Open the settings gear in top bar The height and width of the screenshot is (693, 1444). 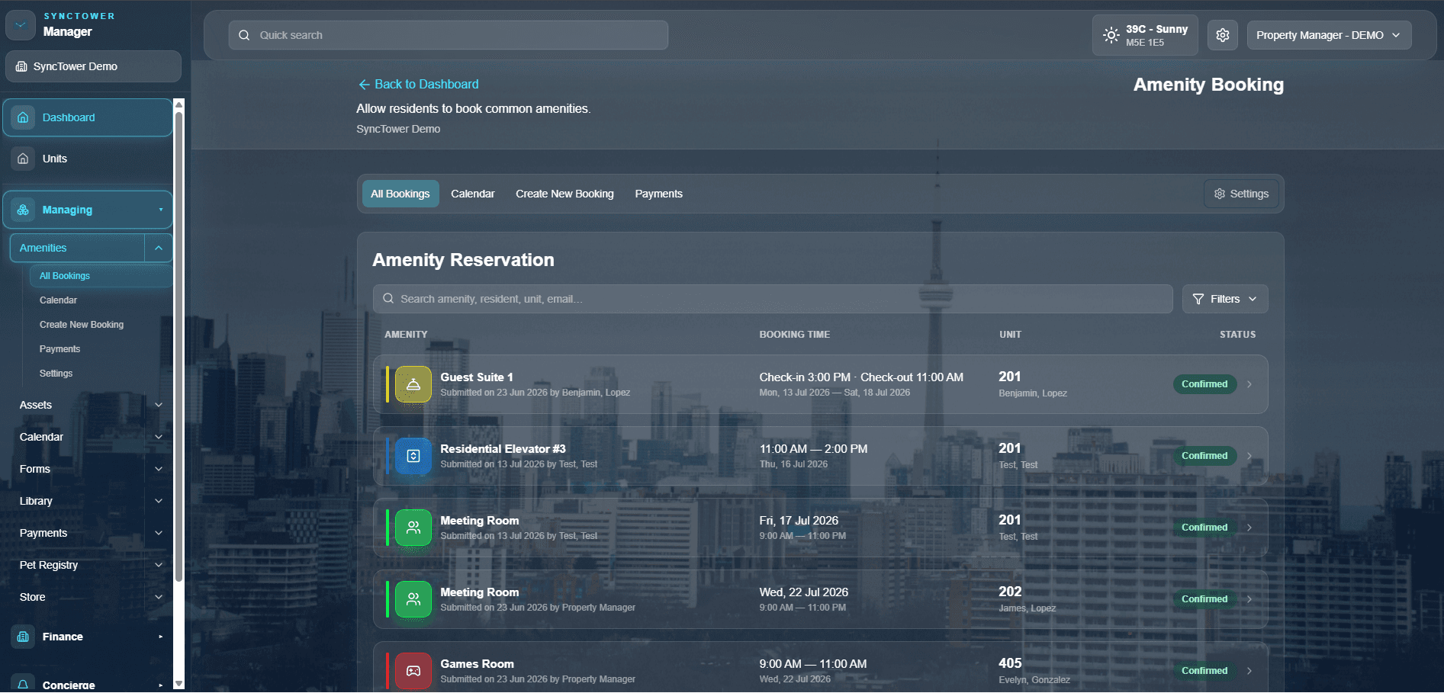[x=1223, y=35]
